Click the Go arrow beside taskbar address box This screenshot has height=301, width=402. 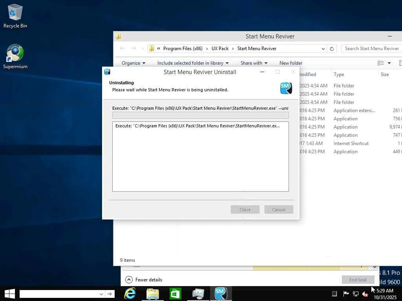click(110, 294)
